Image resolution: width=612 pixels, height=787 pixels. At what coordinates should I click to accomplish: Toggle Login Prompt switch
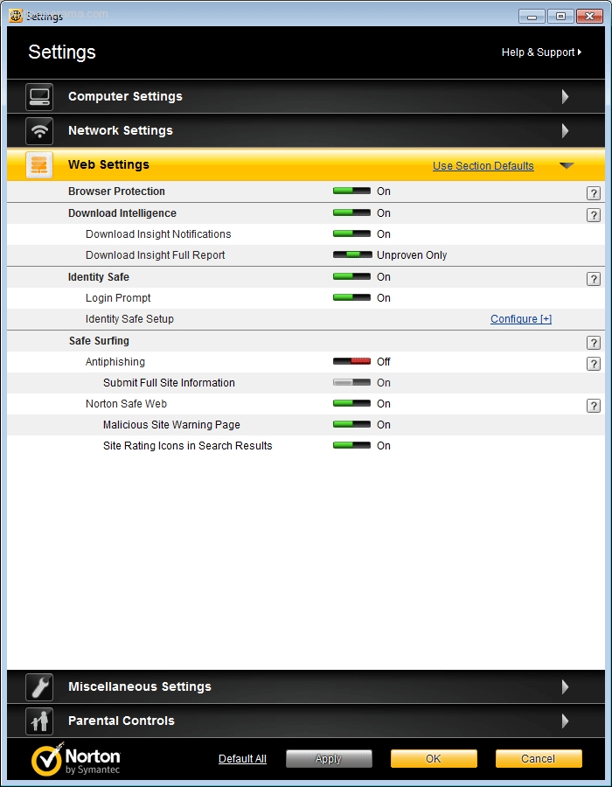[x=351, y=297]
